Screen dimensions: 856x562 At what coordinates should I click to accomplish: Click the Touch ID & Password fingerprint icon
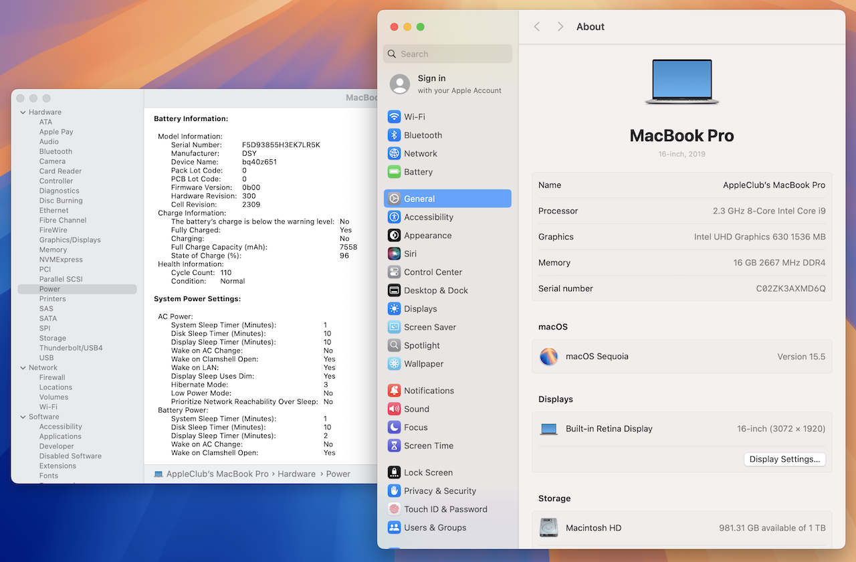point(394,509)
